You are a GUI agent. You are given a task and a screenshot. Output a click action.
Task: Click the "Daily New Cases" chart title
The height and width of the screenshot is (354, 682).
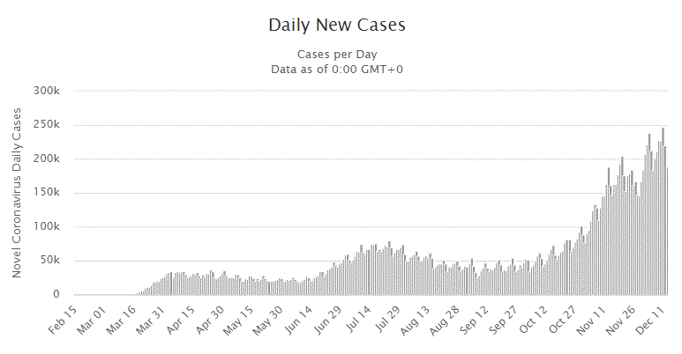[337, 26]
